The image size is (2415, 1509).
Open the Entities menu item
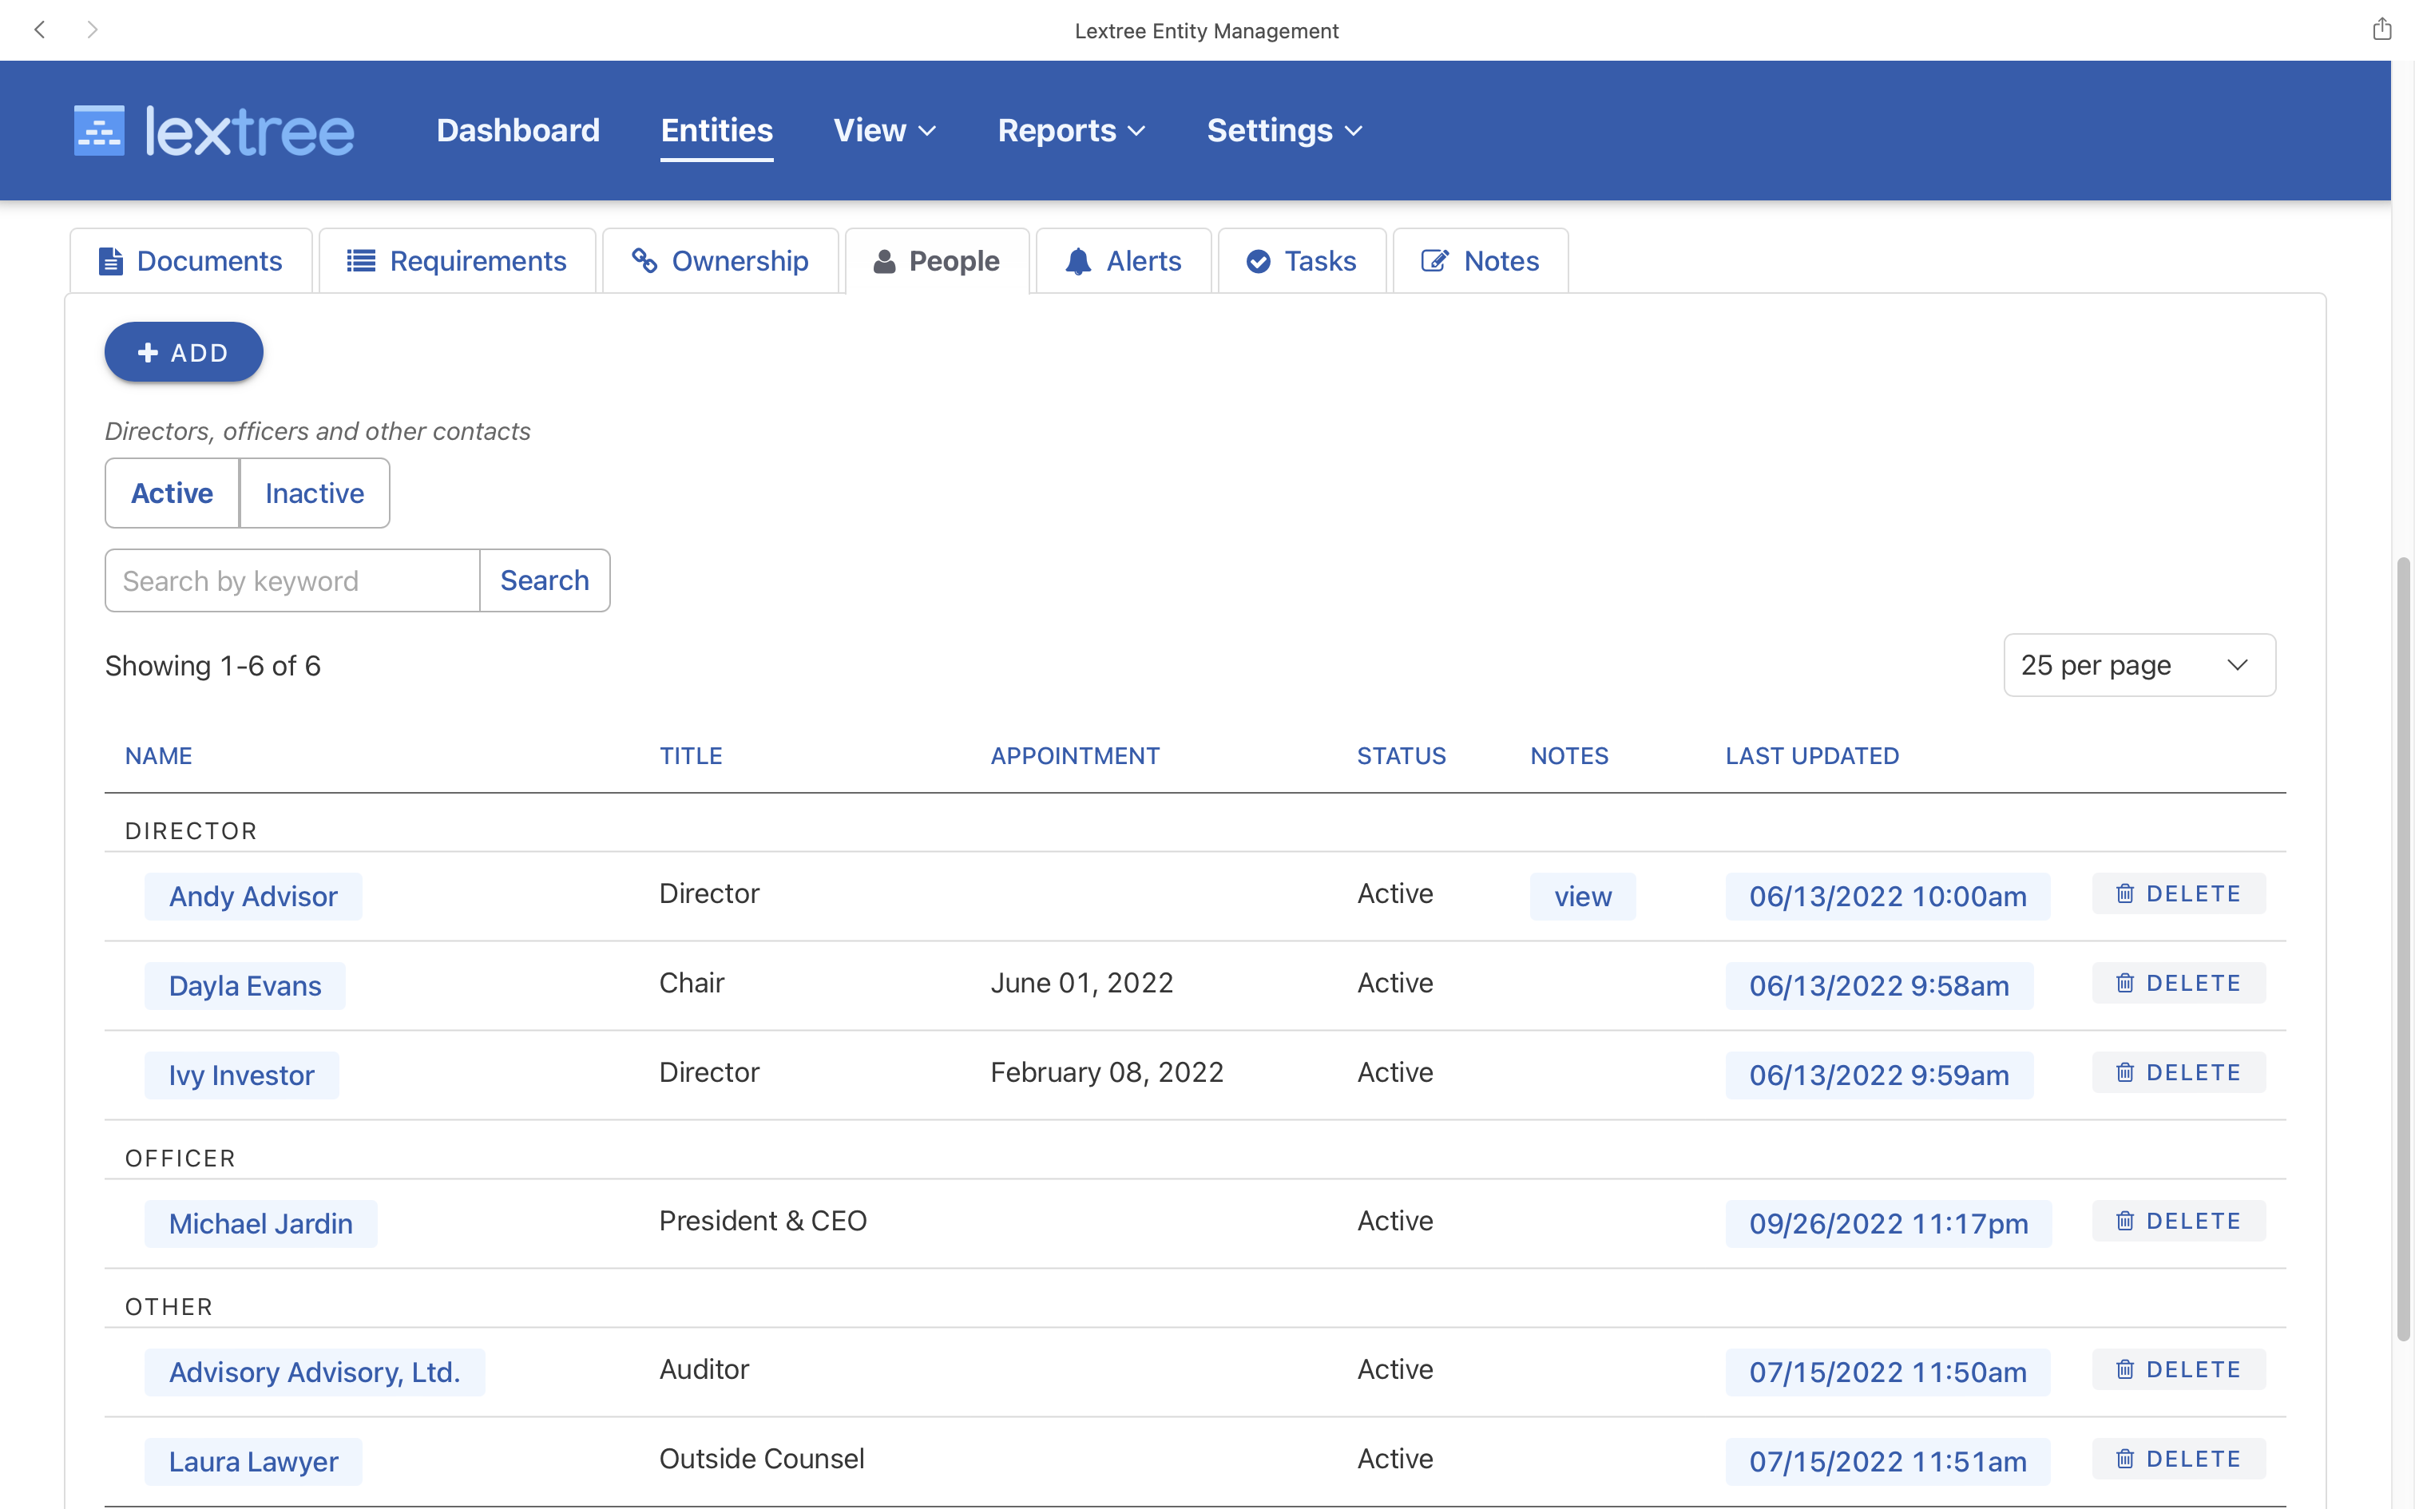716,131
